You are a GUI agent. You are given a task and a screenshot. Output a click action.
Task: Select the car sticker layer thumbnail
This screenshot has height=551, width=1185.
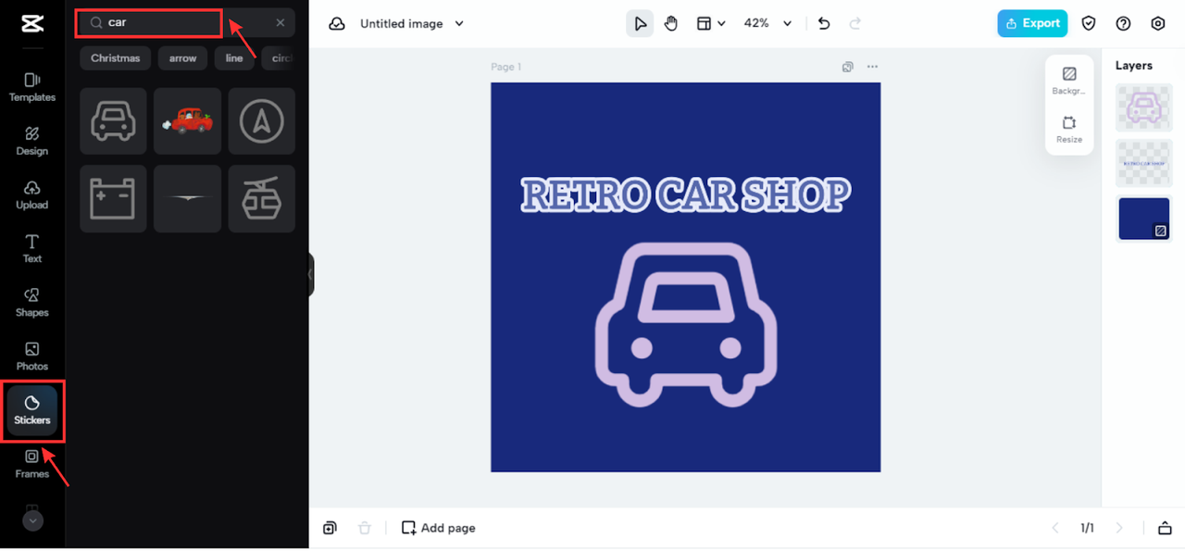pos(1144,107)
